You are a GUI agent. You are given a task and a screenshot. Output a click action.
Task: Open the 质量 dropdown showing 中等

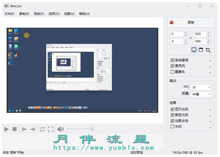tap(201, 95)
